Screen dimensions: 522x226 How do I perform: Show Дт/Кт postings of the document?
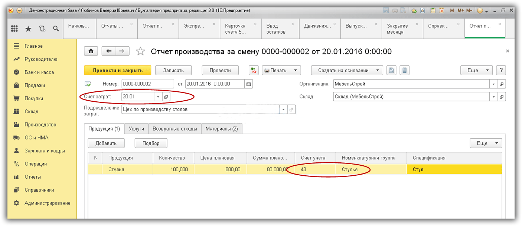254,70
